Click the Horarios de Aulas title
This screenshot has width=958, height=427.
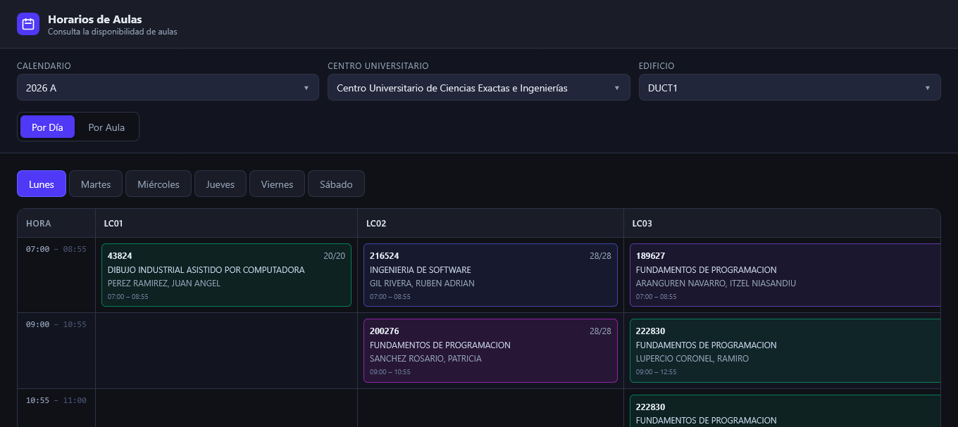click(94, 20)
